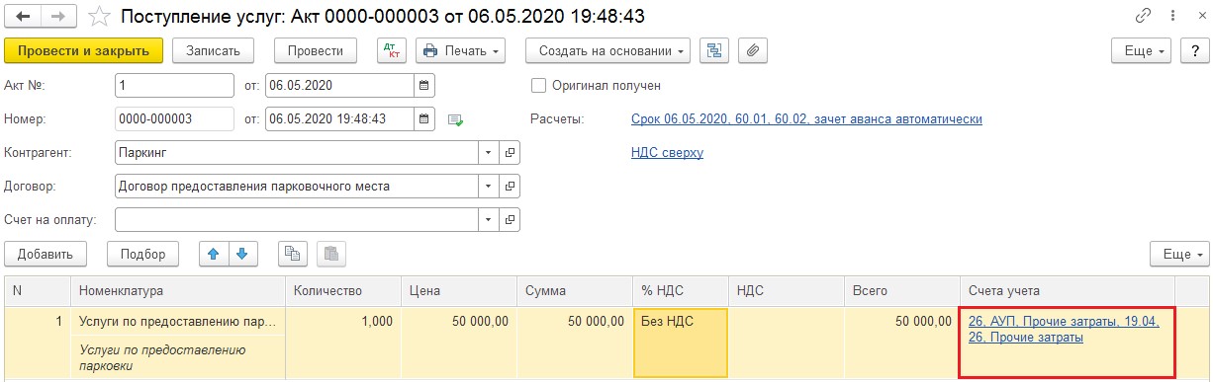Viewport: 1213px width, 382px height.
Task: Attach files using the paperclip icon
Action: pyautogui.click(x=752, y=50)
